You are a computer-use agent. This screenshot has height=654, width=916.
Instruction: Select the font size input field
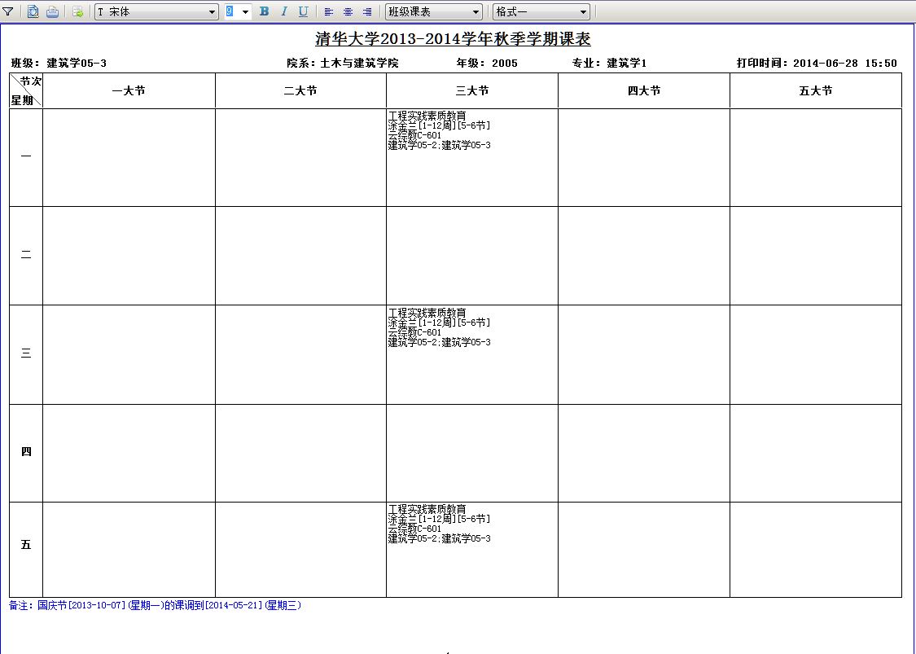pyautogui.click(x=230, y=11)
